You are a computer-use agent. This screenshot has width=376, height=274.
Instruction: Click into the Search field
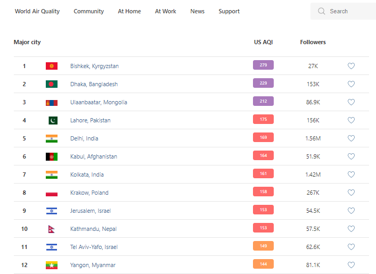[349, 11]
